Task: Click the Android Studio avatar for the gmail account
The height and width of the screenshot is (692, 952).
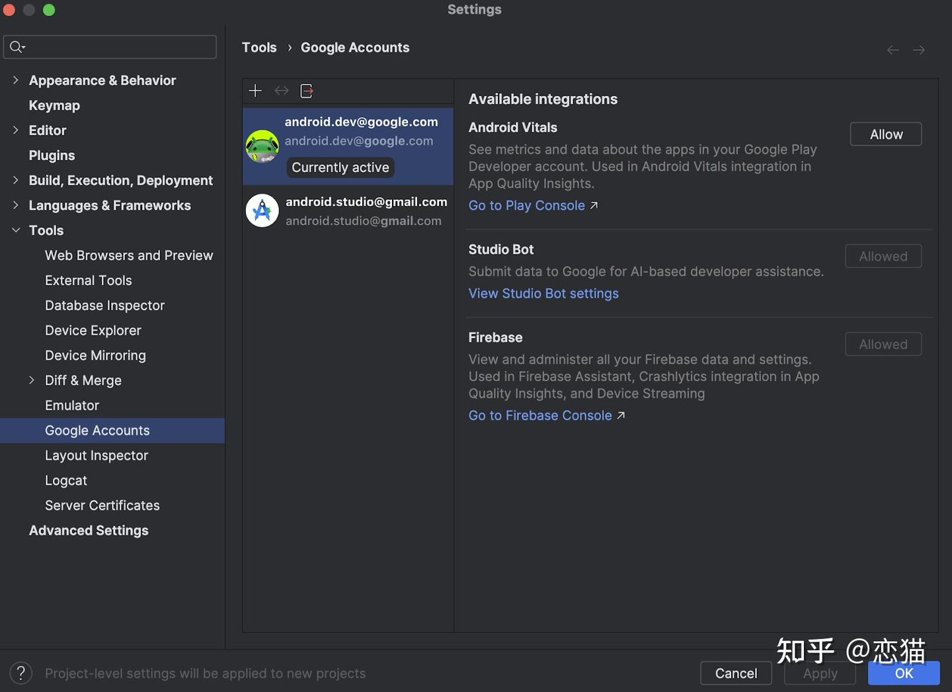Action: pyautogui.click(x=262, y=210)
